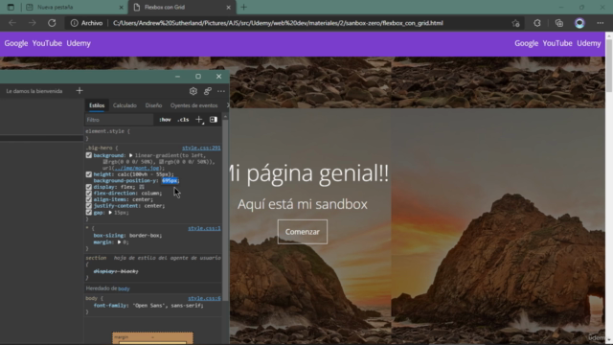The width and height of the screenshot is (613, 345).
Task: Click the Filtro styles filter field
Action: click(x=119, y=120)
